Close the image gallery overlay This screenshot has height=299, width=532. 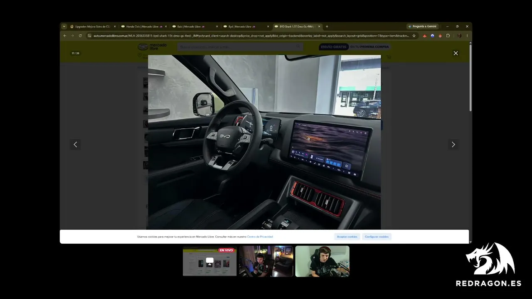456,53
